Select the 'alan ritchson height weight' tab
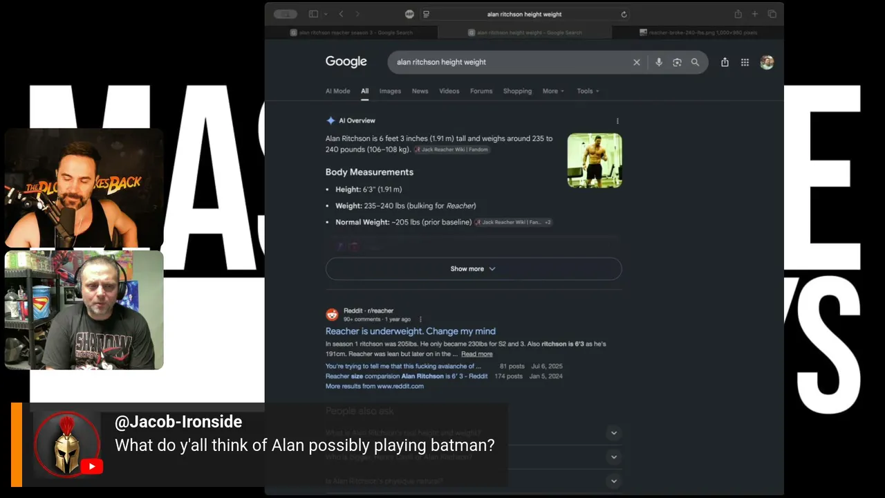Viewport: 885px width, 498px height. [x=525, y=33]
